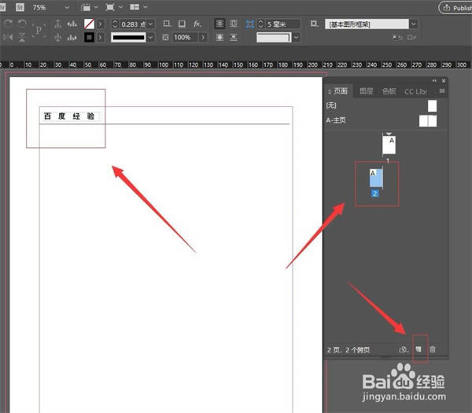Open the stroke weight dropdown
This screenshot has height=413, width=472.
coord(151,24)
